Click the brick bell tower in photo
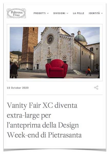 (x=29, y=48)
